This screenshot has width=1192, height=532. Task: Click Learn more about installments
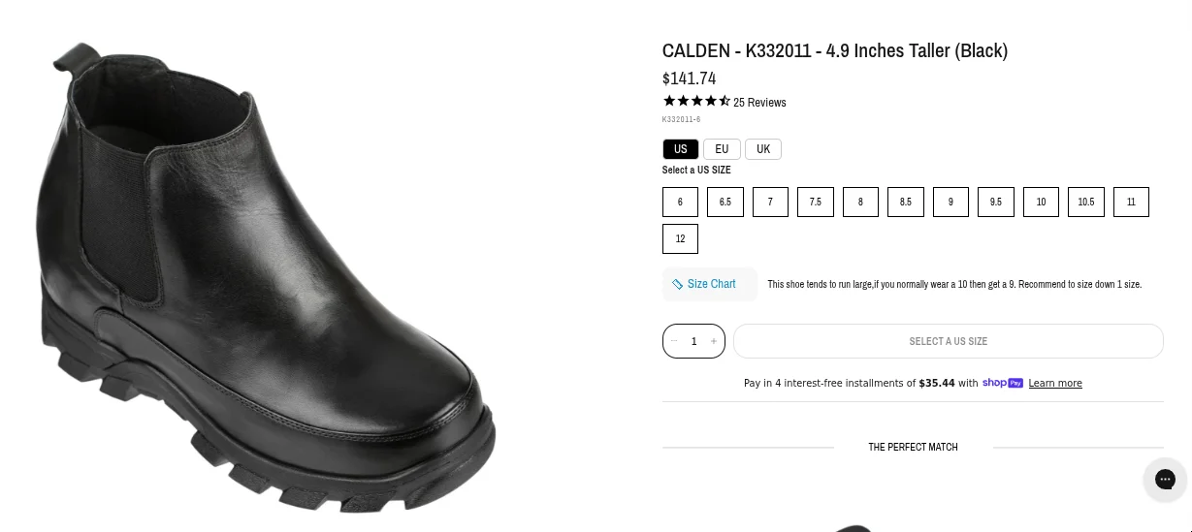point(1055,383)
